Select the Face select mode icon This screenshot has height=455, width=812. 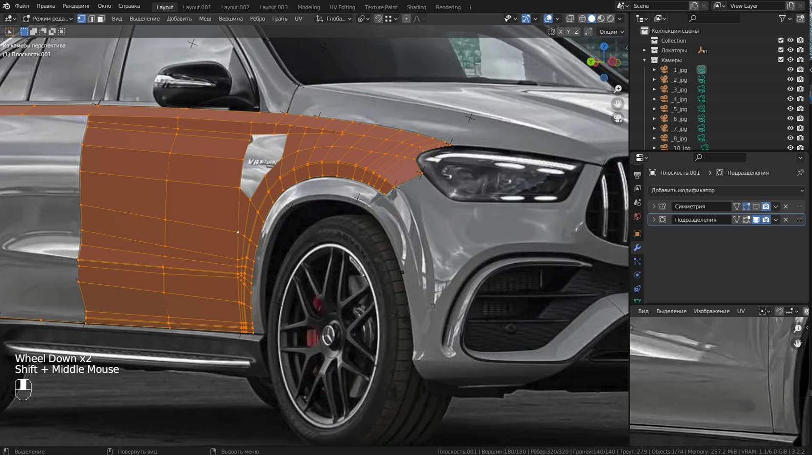coord(101,19)
